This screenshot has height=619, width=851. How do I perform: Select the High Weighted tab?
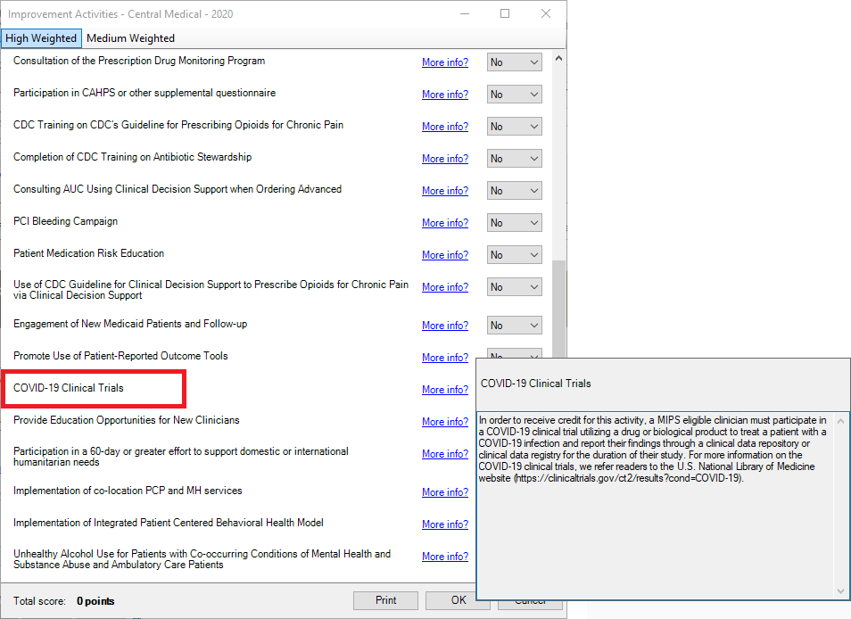tap(41, 38)
